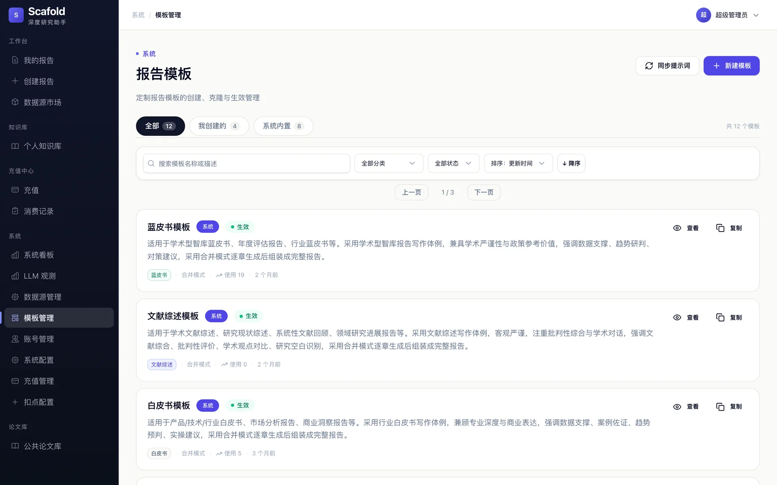
Task: Open the 全部状态 dropdown
Action: pos(453,163)
